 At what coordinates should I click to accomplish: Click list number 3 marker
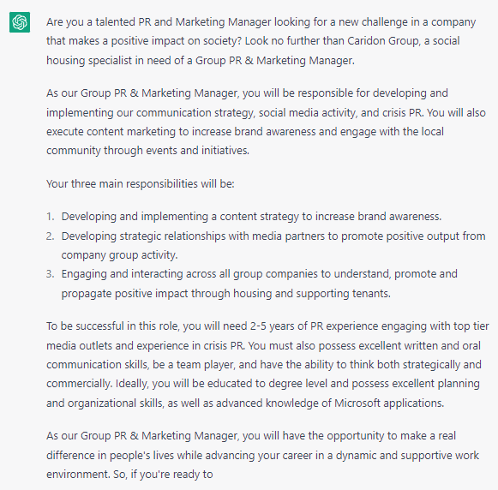click(51, 274)
